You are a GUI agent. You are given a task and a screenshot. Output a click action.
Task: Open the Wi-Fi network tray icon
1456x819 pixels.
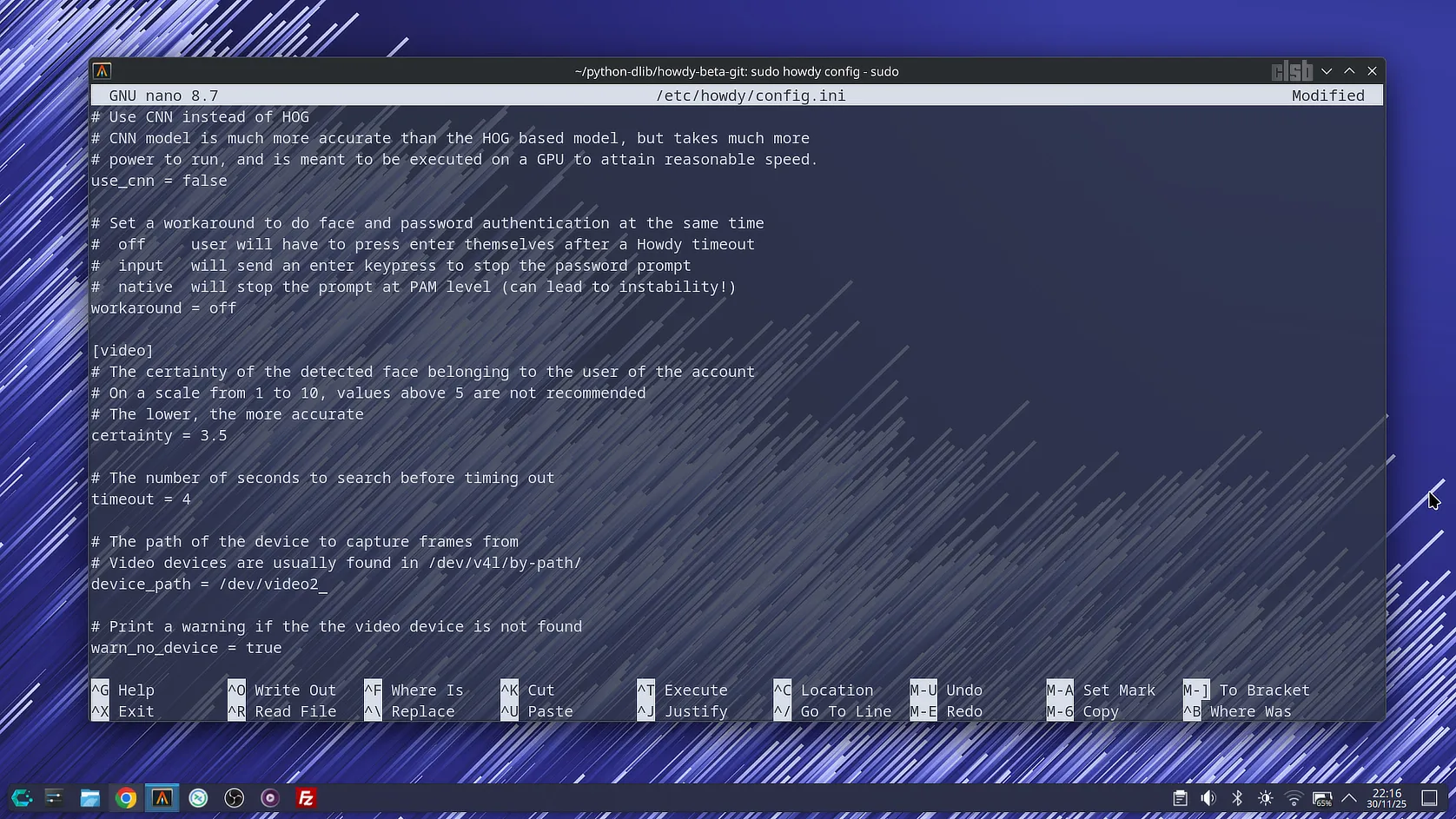click(x=1294, y=798)
